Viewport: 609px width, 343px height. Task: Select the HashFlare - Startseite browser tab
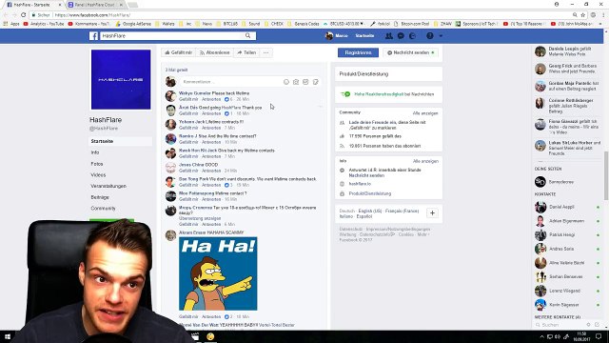[x=33, y=5]
